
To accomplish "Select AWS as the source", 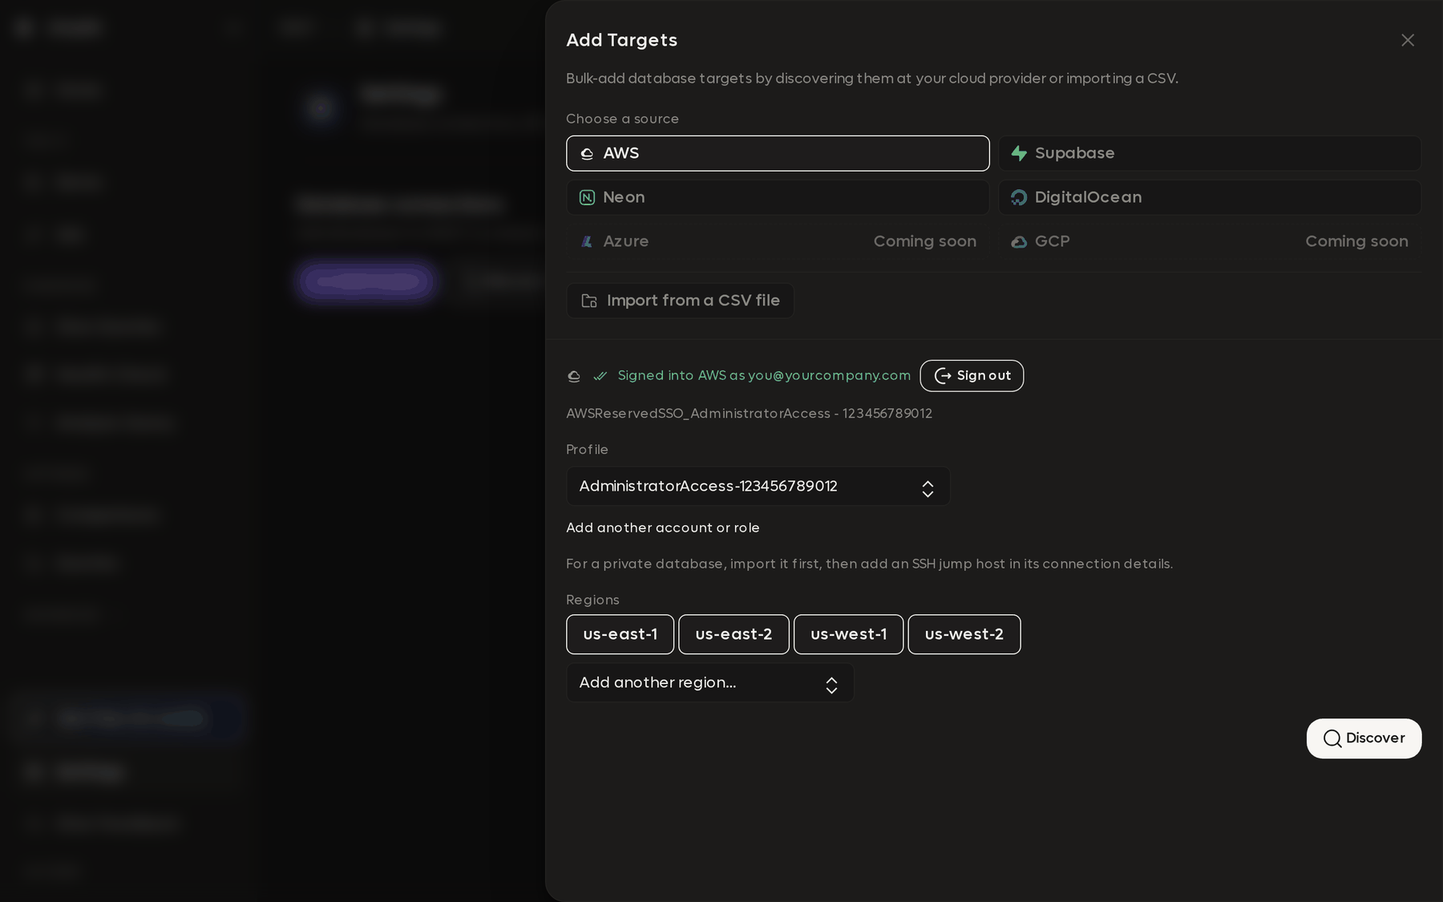I will coord(778,153).
